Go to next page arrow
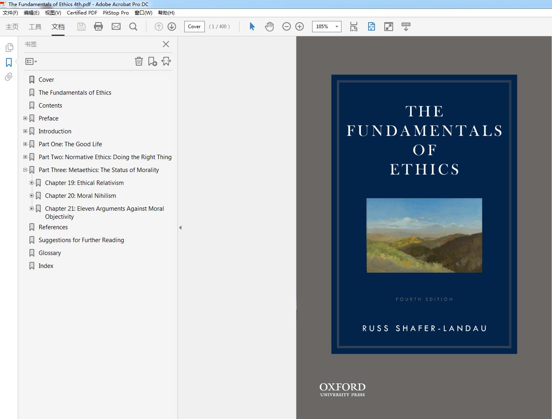 pyautogui.click(x=172, y=27)
